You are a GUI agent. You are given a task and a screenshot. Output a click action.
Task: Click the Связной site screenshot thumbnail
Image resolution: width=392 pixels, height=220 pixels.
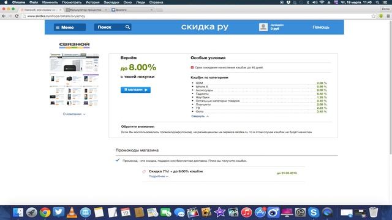74,79
